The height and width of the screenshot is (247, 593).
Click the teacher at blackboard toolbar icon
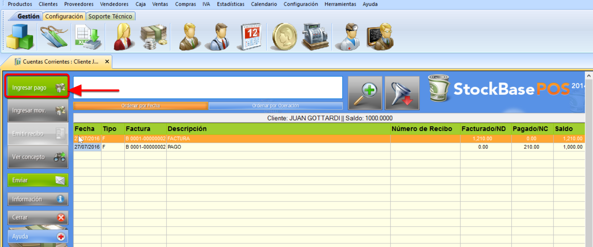(x=380, y=37)
